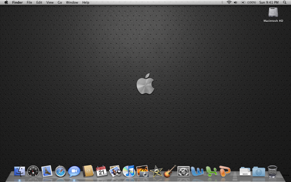The height and width of the screenshot is (182, 291).
Task: Open the Trash in the Dock
Action: tap(272, 172)
